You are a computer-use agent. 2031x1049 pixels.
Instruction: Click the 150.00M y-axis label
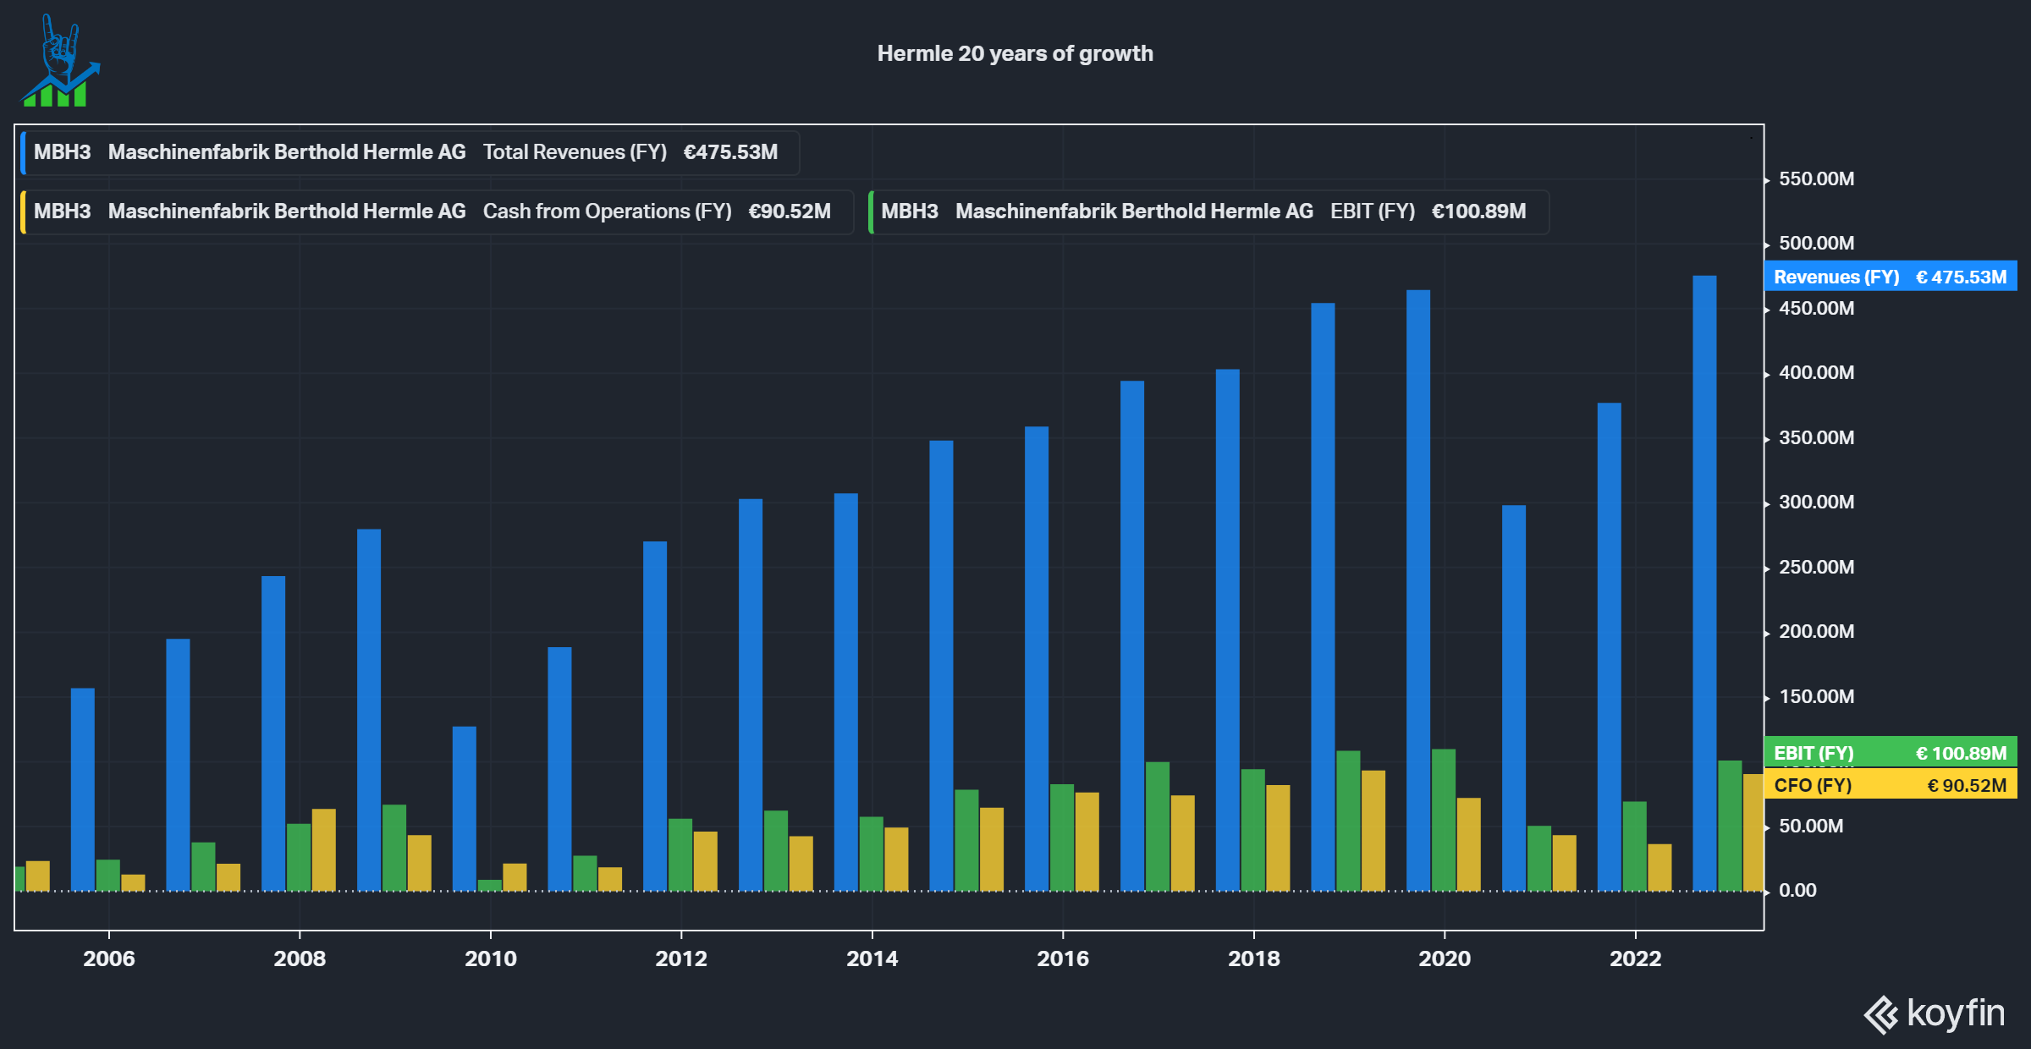click(1816, 697)
